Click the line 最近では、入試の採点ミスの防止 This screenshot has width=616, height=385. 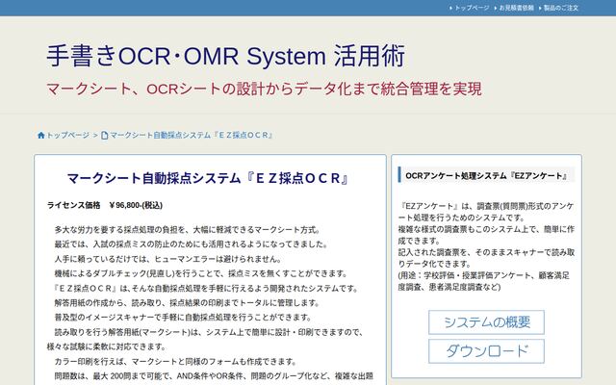click(191, 244)
